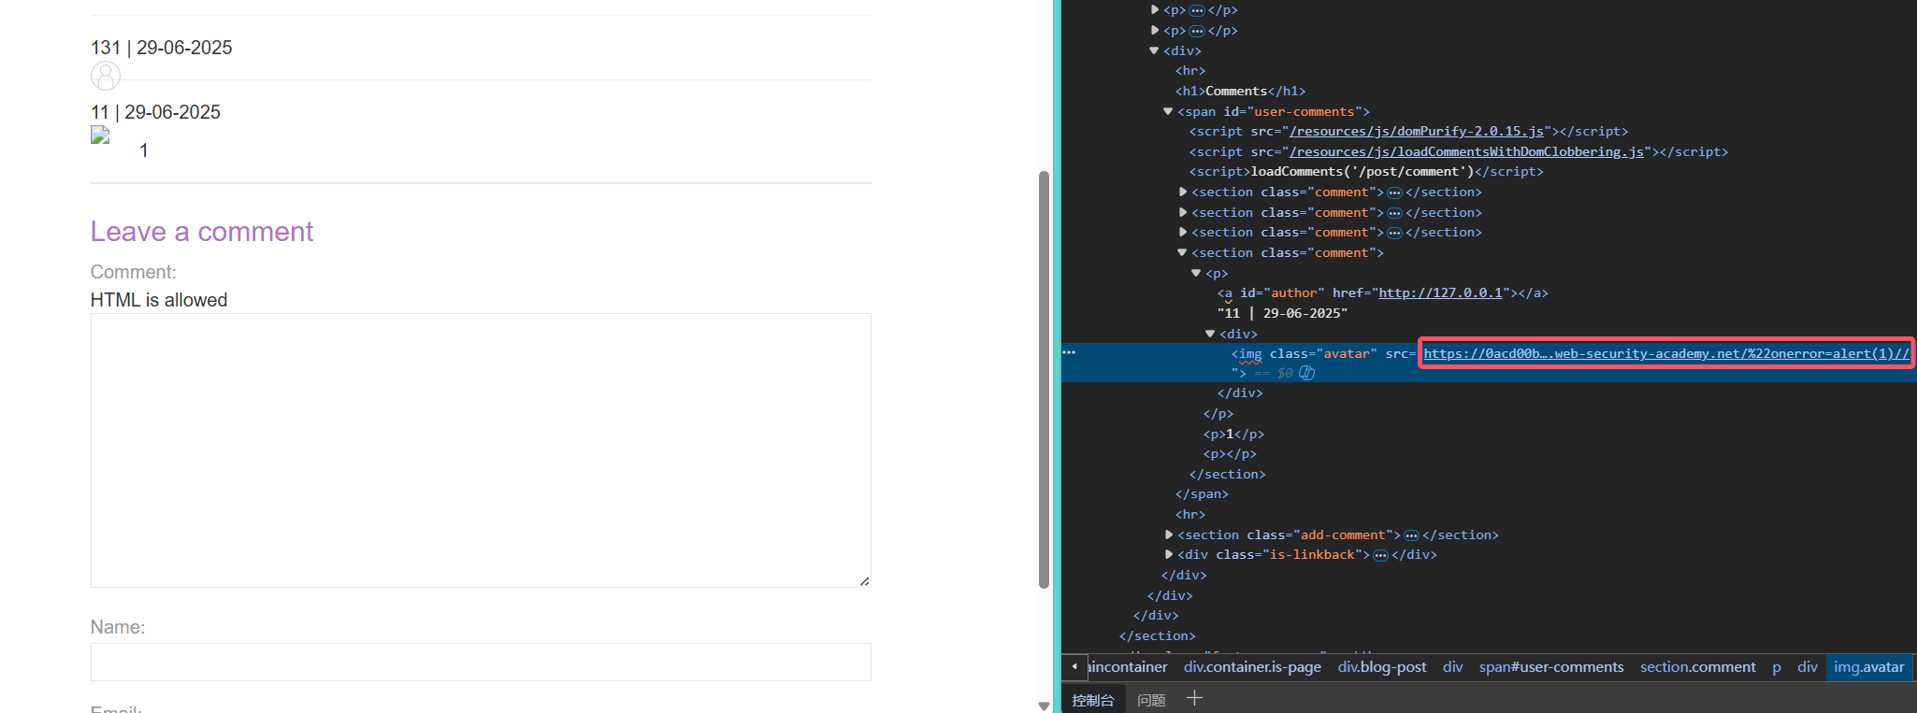Collapse the fourth expanded section comment
The height and width of the screenshot is (713, 1917).
click(1182, 252)
